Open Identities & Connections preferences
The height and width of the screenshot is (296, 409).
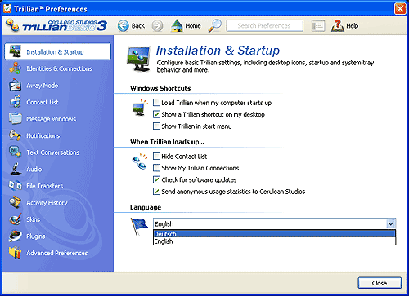coord(59,68)
